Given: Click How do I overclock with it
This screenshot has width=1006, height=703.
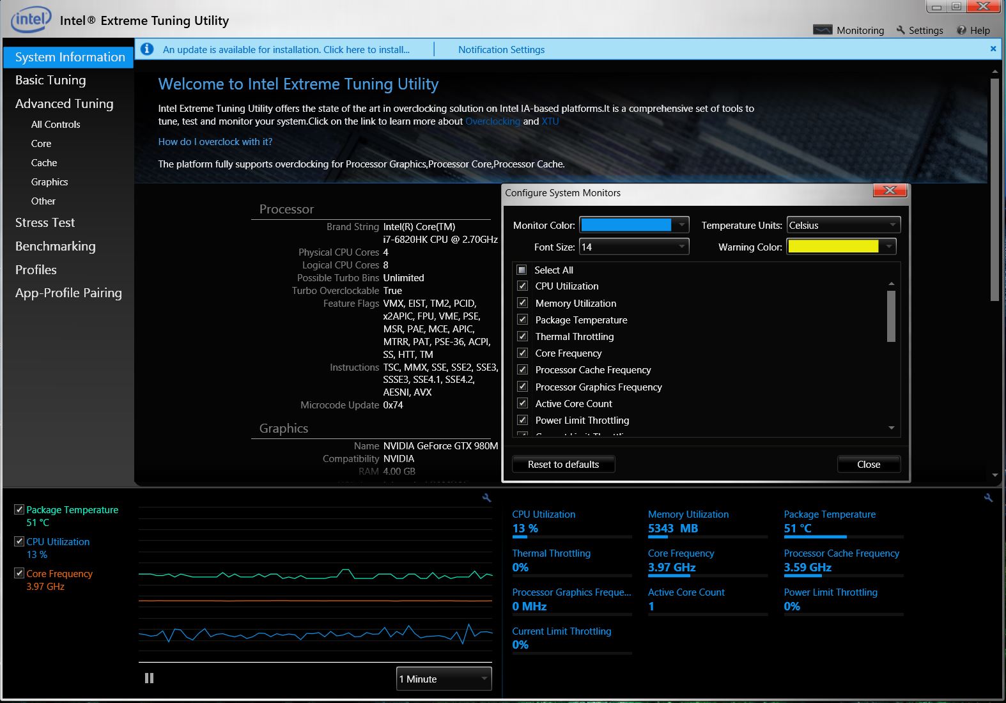Looking at the screenshot, I should [215, 142].
